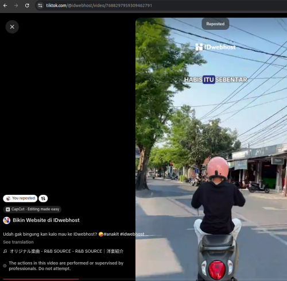Click the info icon beside safety warning

pos(5,265)
